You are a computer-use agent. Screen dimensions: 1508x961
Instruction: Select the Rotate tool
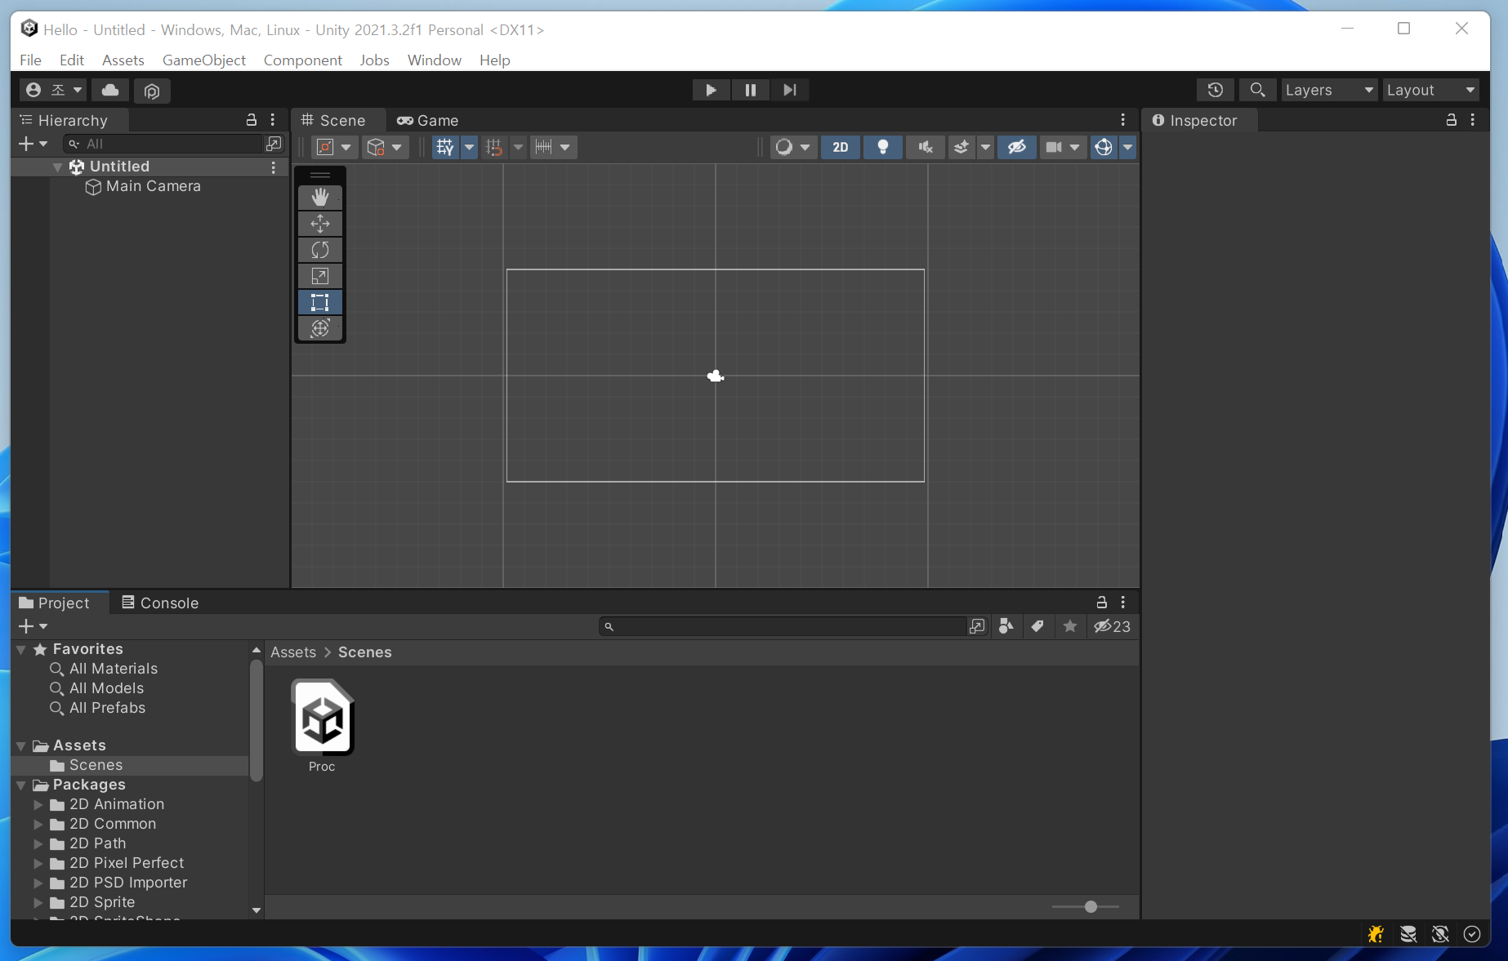(319, 250)
